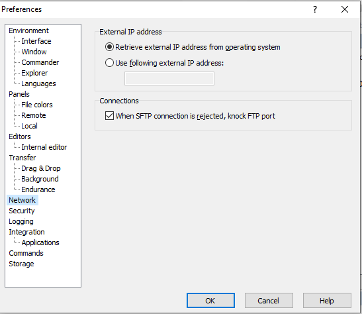Switch to the Security preferences page
The height and width of the screenshot is (314, 362).
(22, 211)
